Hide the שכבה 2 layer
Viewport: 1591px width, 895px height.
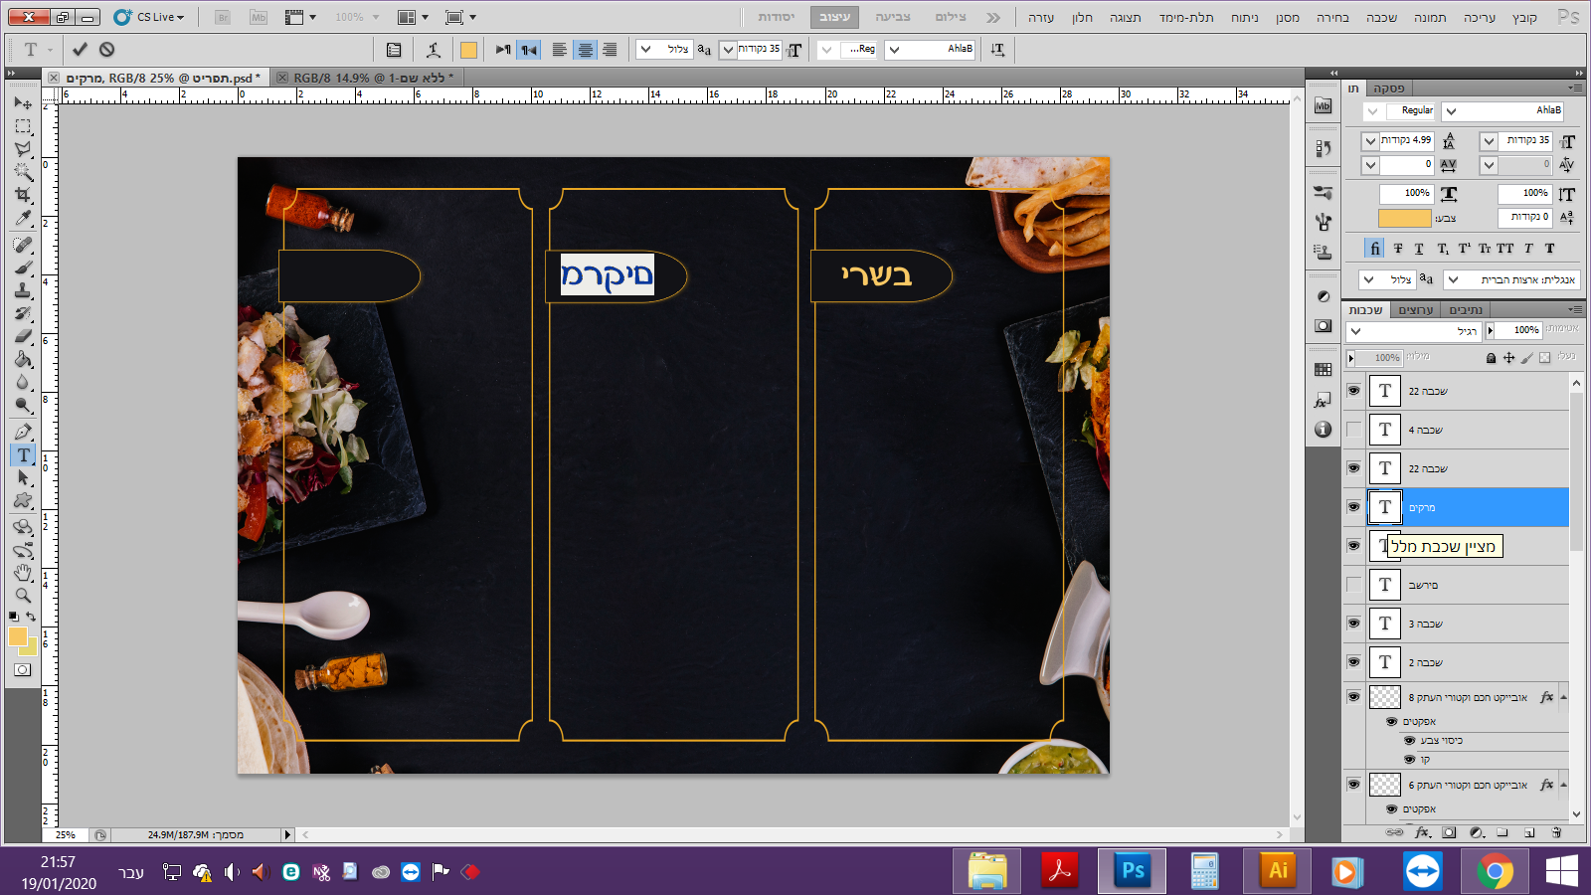(1353, 662)
